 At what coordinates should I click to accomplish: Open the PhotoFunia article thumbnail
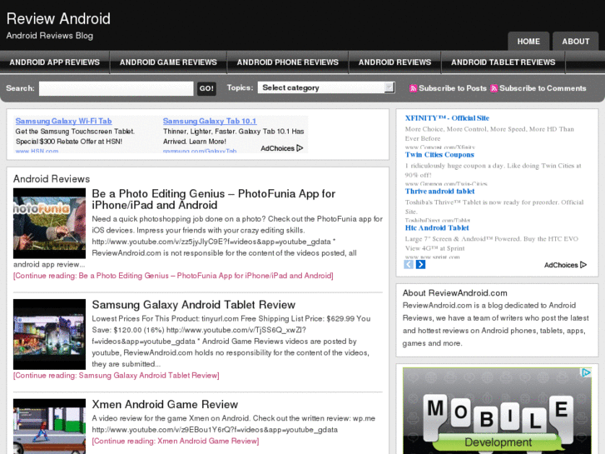(49, 222)
